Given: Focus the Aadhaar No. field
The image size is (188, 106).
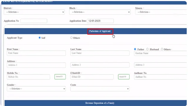Looking at the screenshot, I should click(x=160, y=77).
